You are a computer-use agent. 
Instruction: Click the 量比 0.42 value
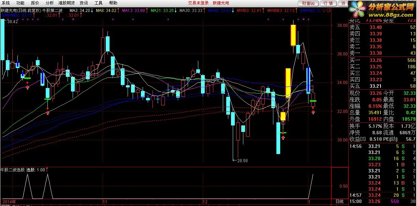(411, 113)
